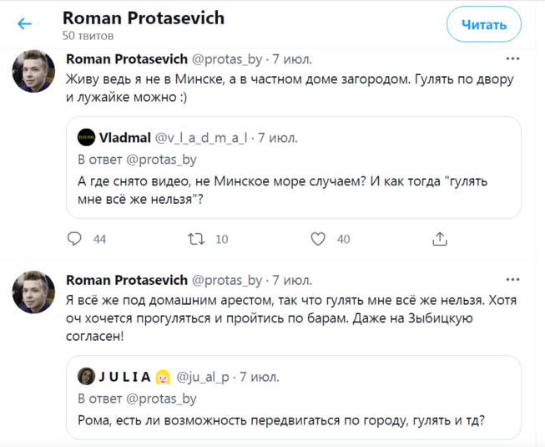Click Roman Protasevich name on first tweet

coord(126,59)
